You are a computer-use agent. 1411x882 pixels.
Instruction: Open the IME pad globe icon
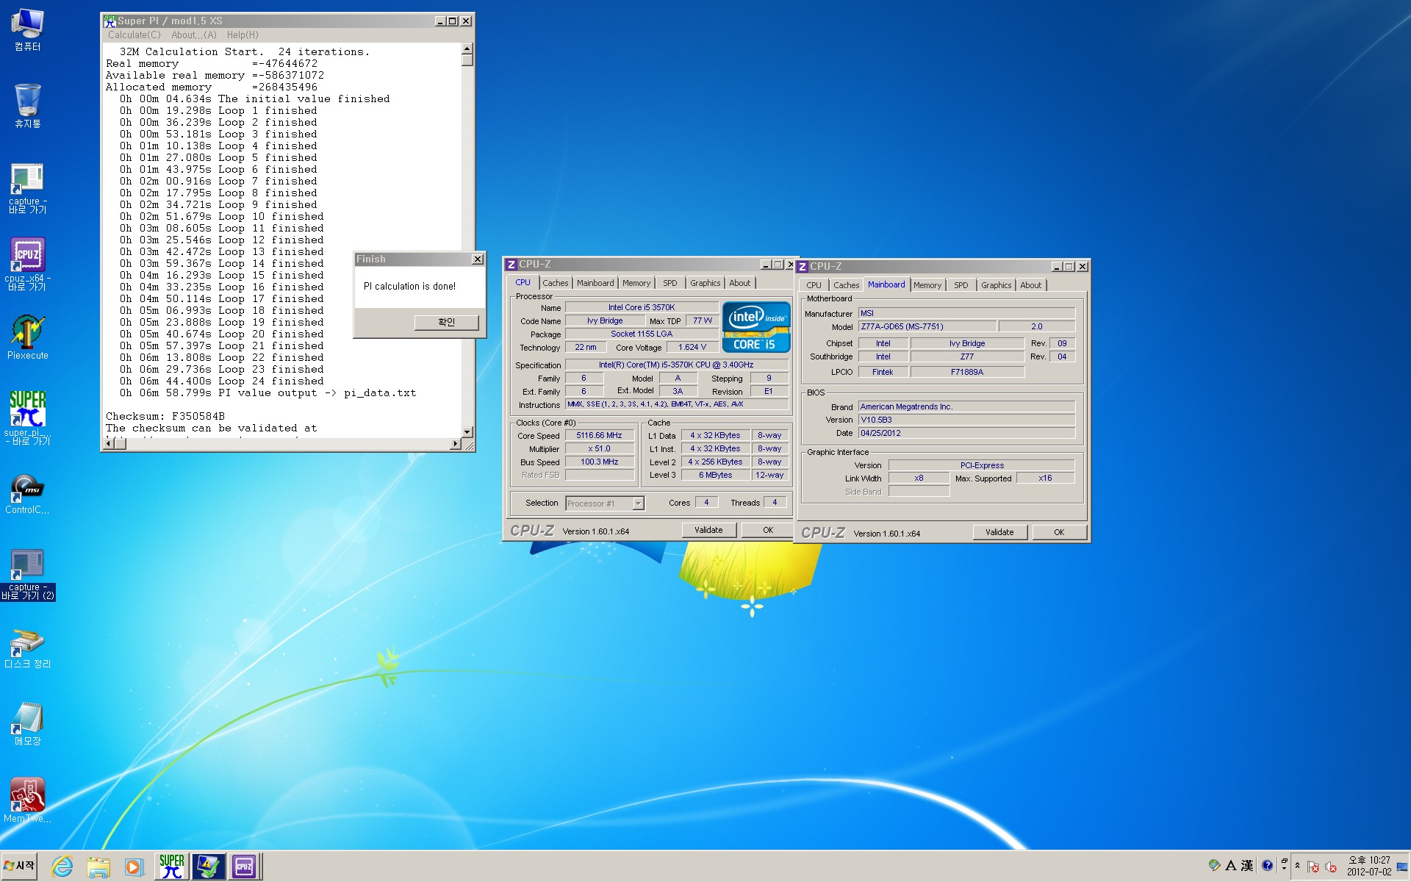pyautogui.click(x=1214, y=866)
